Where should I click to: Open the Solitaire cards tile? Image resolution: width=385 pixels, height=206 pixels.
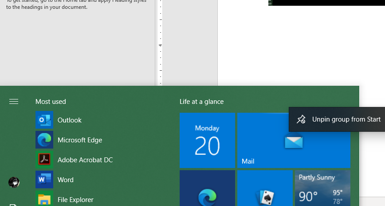265,188
